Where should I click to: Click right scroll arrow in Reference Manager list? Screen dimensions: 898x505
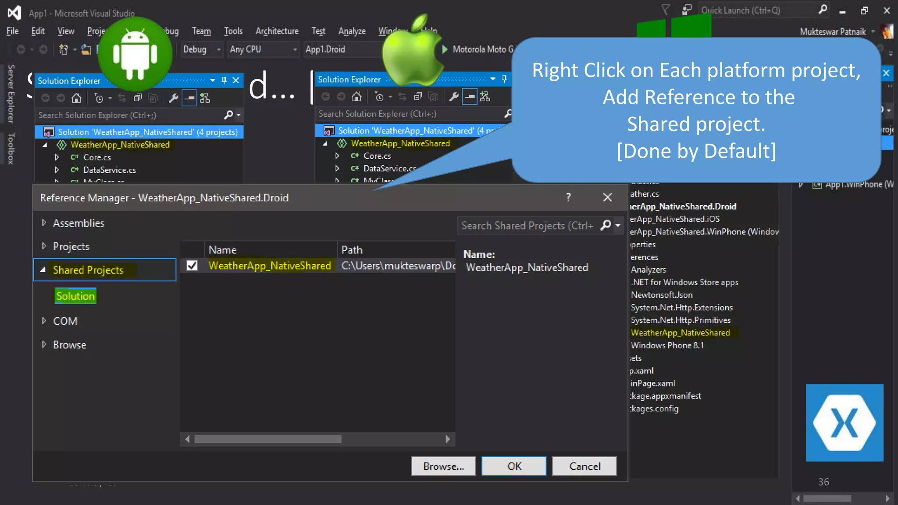coord(448,439)
